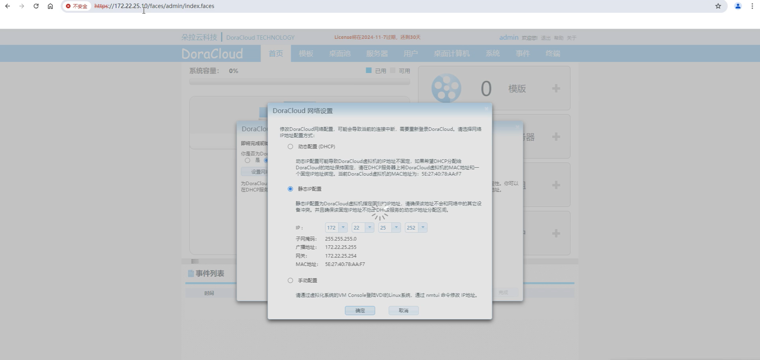Close the background DoraCloud wizard dialog
This screenshot has width=760, height=360.
[517, 127]
